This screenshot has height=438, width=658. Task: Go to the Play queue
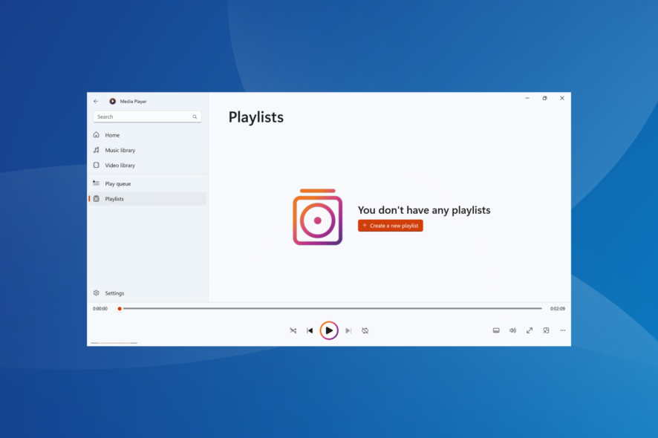(147, 184)
